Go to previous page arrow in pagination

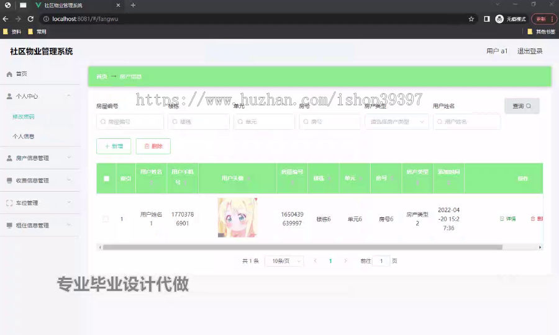315,261
